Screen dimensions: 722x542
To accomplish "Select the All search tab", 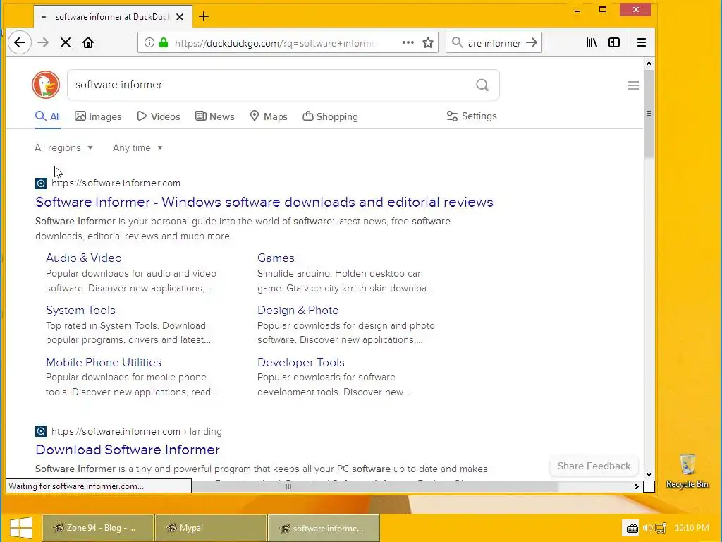I will 47,116.
